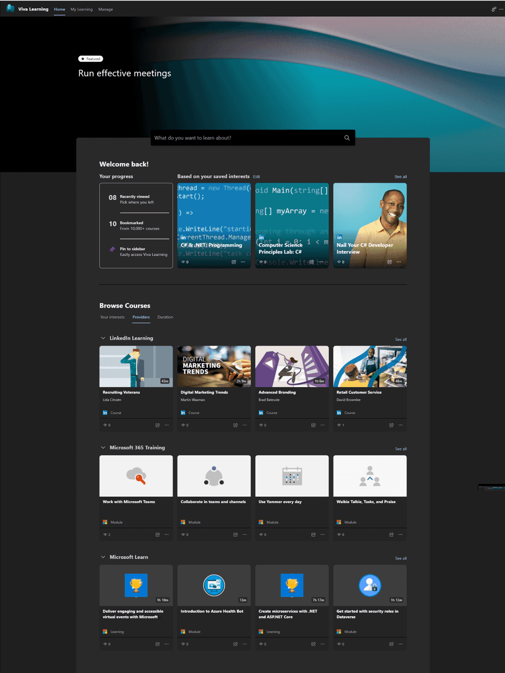Share the Recruiting Veterans course

(x=158, y=425)
